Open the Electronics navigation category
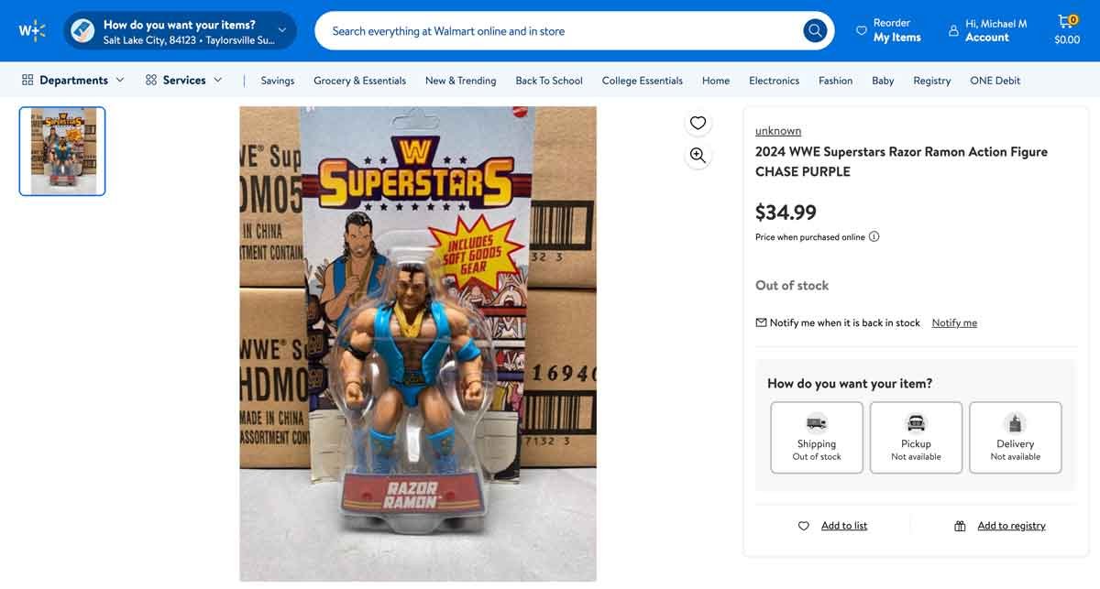This screenshot has height=589, width=1100. point(774,81)
